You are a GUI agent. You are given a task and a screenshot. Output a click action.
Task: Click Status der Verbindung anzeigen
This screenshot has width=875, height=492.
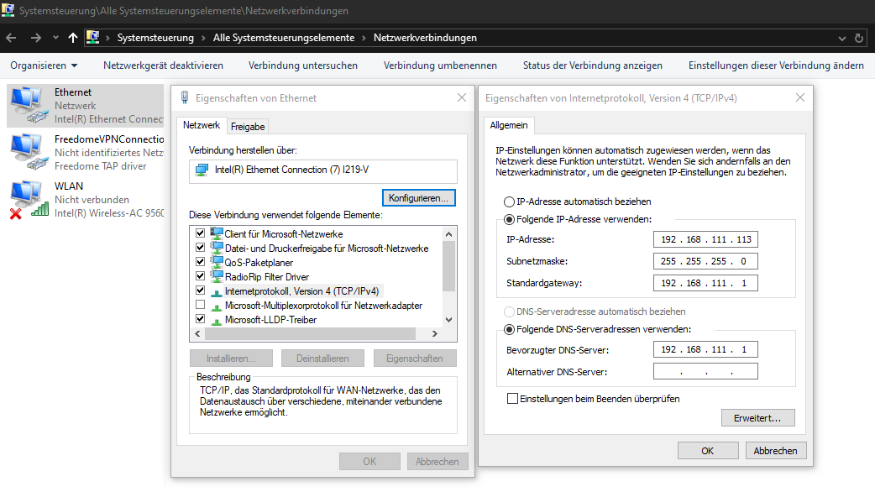(x=593, y=65)
